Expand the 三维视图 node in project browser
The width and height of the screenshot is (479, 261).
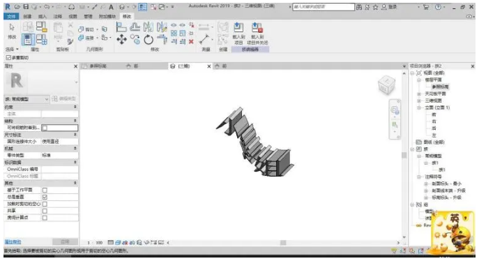pos(419,100)
